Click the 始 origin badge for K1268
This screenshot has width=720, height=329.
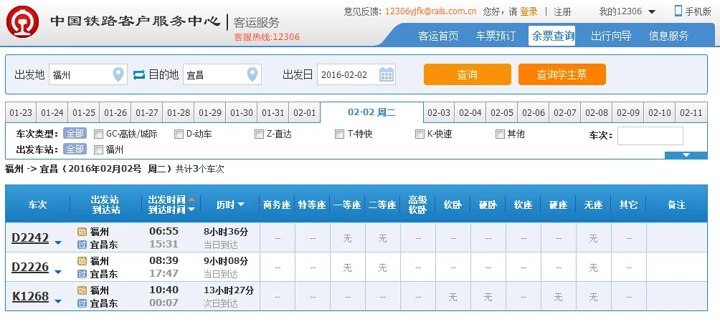pos(82,290)
